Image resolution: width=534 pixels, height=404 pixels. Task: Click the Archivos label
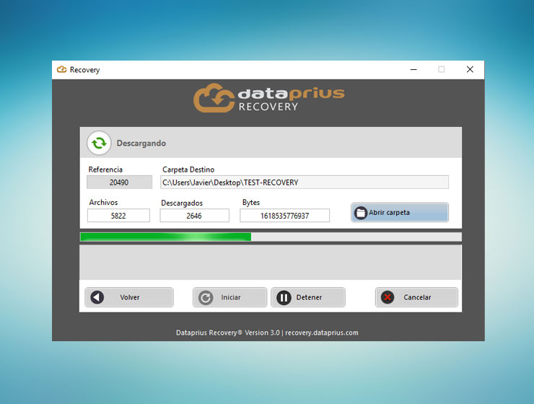click(x=103, y=202)
